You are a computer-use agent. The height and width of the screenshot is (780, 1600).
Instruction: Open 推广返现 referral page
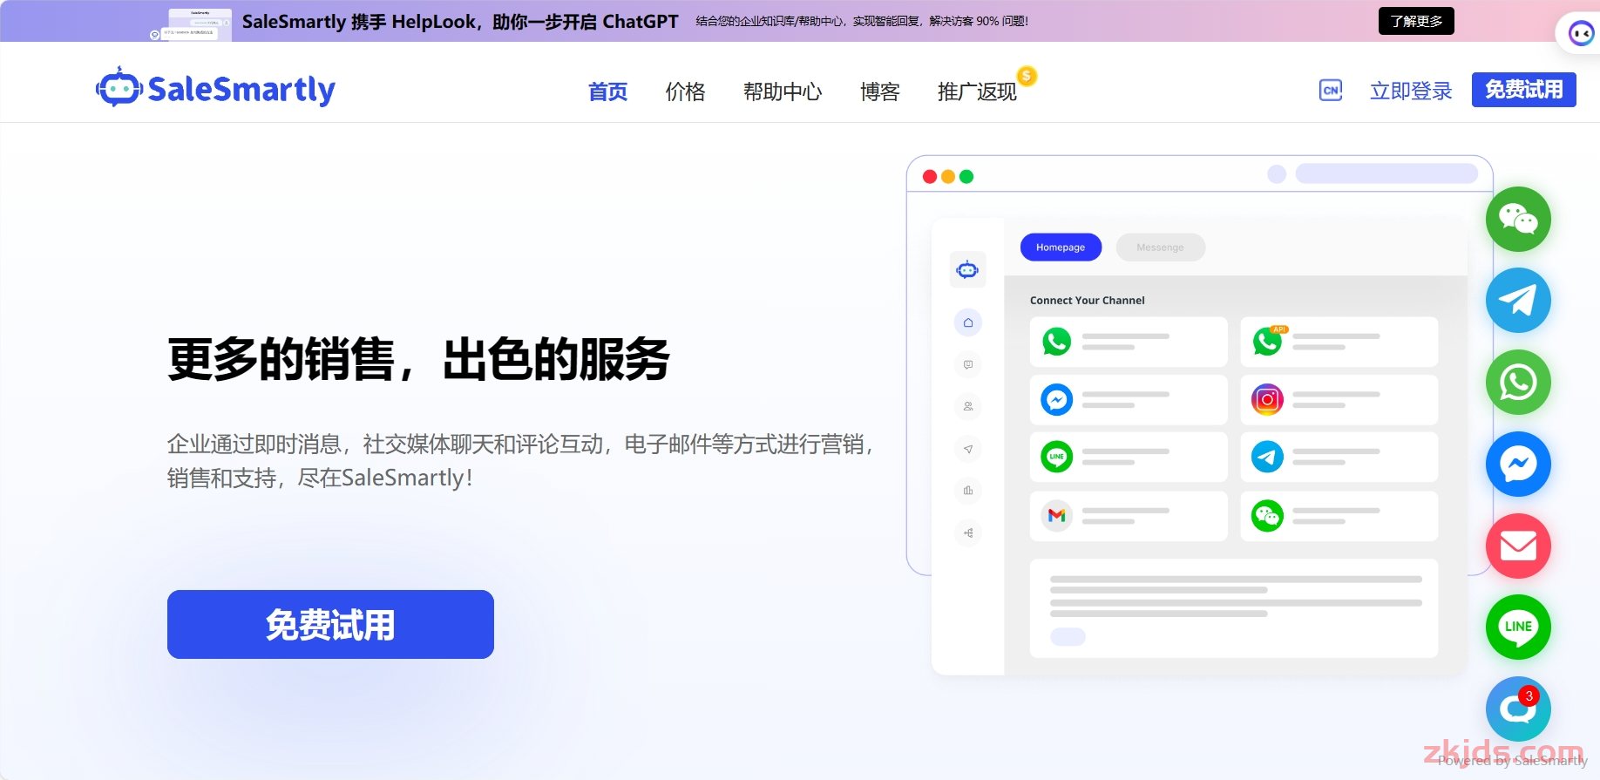(977, 92)
